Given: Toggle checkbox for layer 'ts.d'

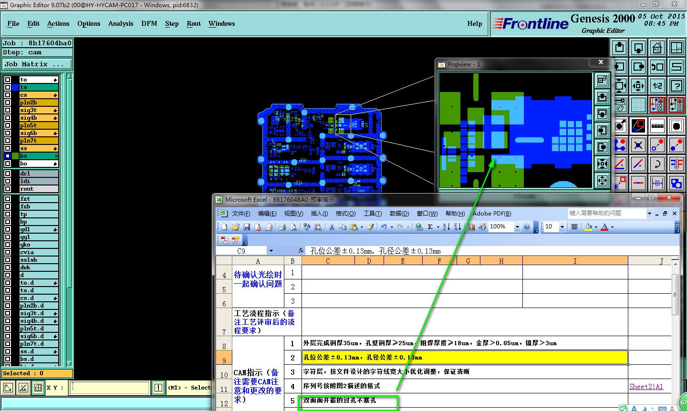Looking at the screenshot, I should tap(8, 290).
